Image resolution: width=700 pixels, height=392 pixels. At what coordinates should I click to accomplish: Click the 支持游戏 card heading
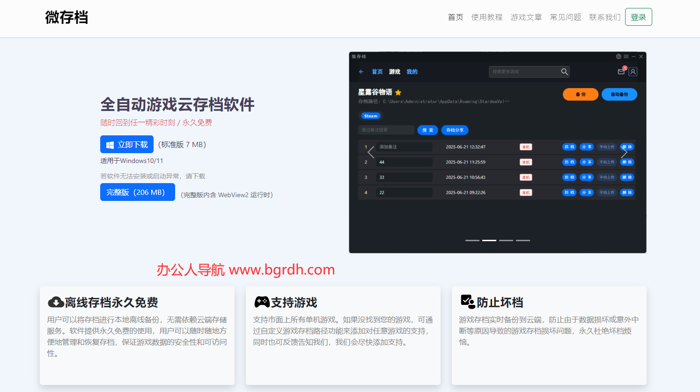pyautogui.click(x=294, y=303)
